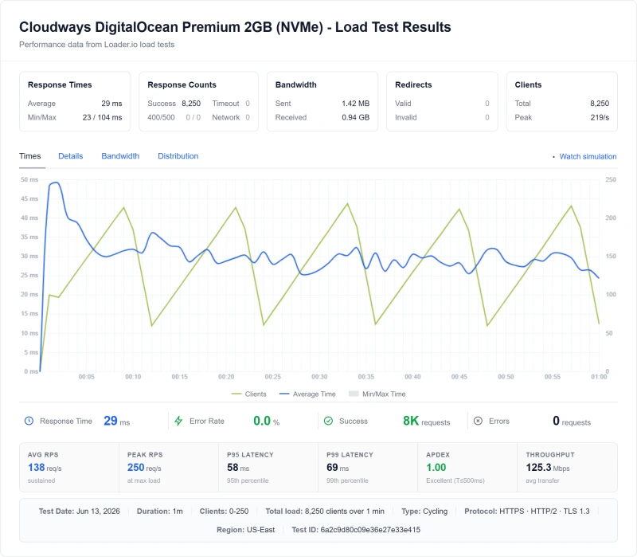Click the Peak 219/s value
637x557 pixels.
[600, 117]
